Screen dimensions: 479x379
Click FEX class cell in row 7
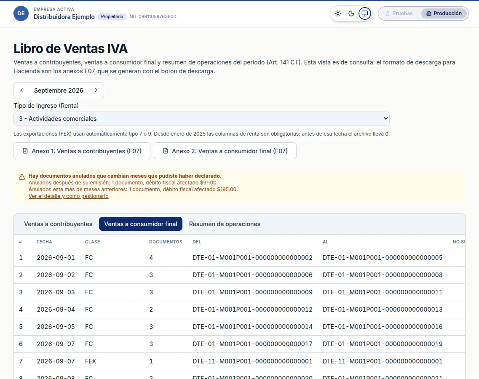click(91, 361)
